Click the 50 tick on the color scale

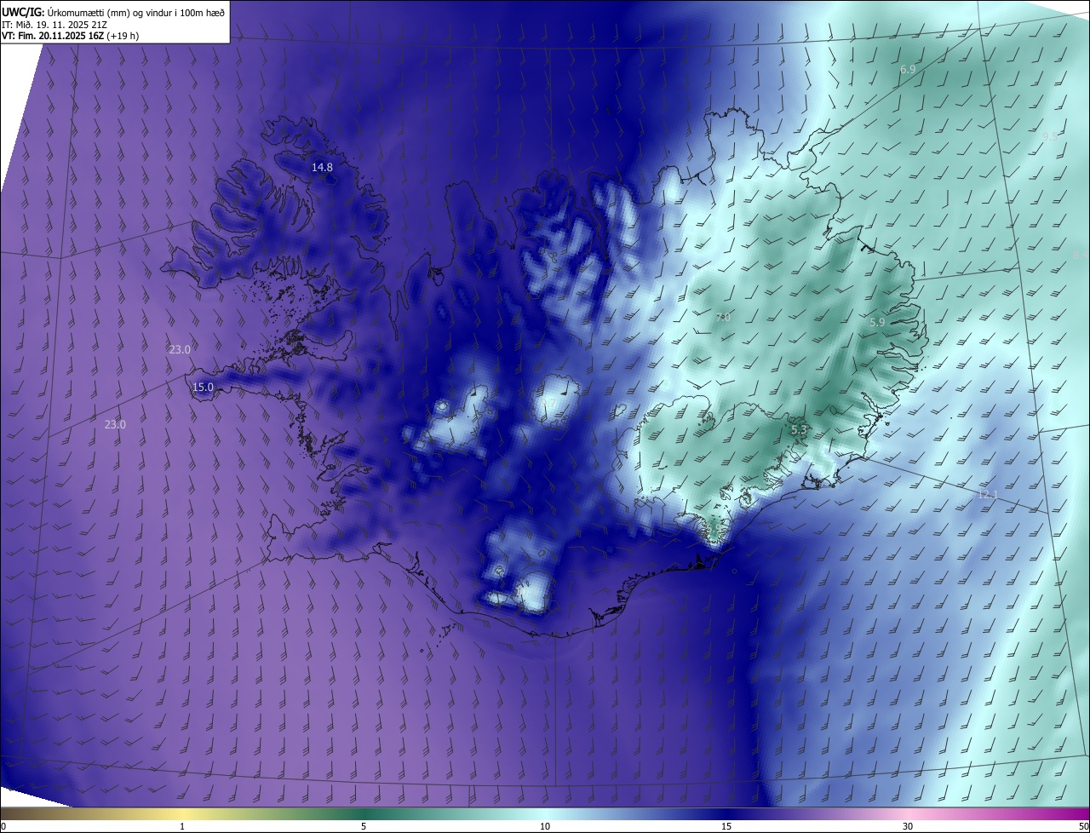click(1083, 826)
